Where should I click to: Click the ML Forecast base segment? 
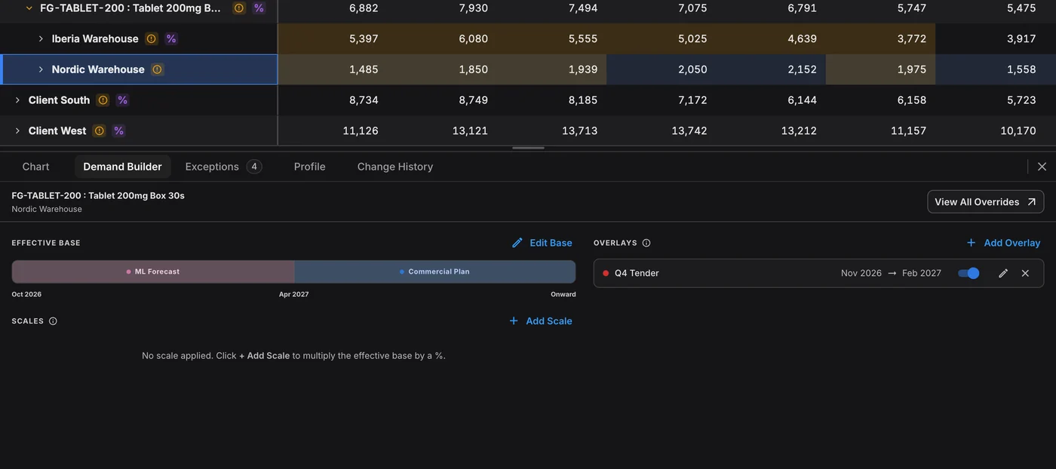coord(153,271)
